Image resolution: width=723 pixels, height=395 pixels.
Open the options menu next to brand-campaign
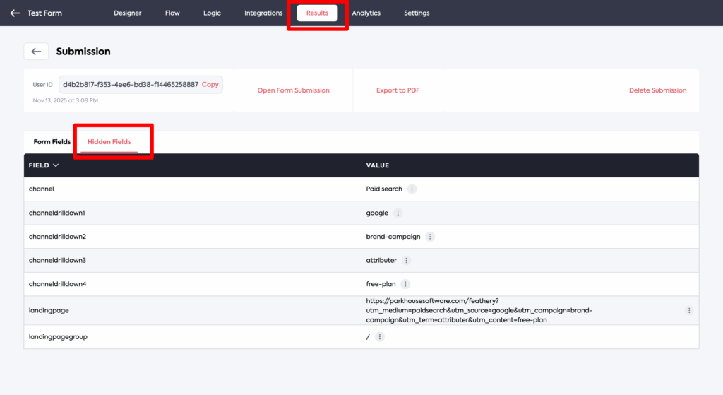point(430,237)
